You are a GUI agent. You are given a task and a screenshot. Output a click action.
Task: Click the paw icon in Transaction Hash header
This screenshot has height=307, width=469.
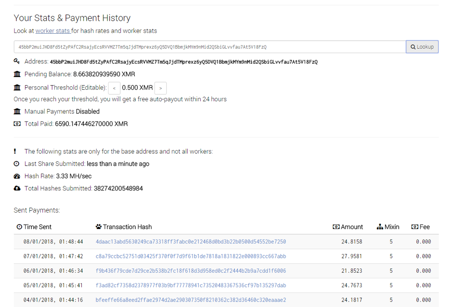tap(99, 227)
